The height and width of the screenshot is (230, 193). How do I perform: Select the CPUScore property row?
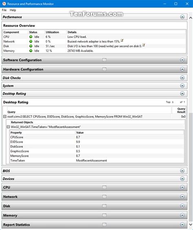coord(97,137)
